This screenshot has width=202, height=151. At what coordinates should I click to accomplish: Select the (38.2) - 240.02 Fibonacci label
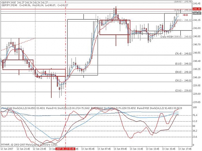click(x=184, y=80)
